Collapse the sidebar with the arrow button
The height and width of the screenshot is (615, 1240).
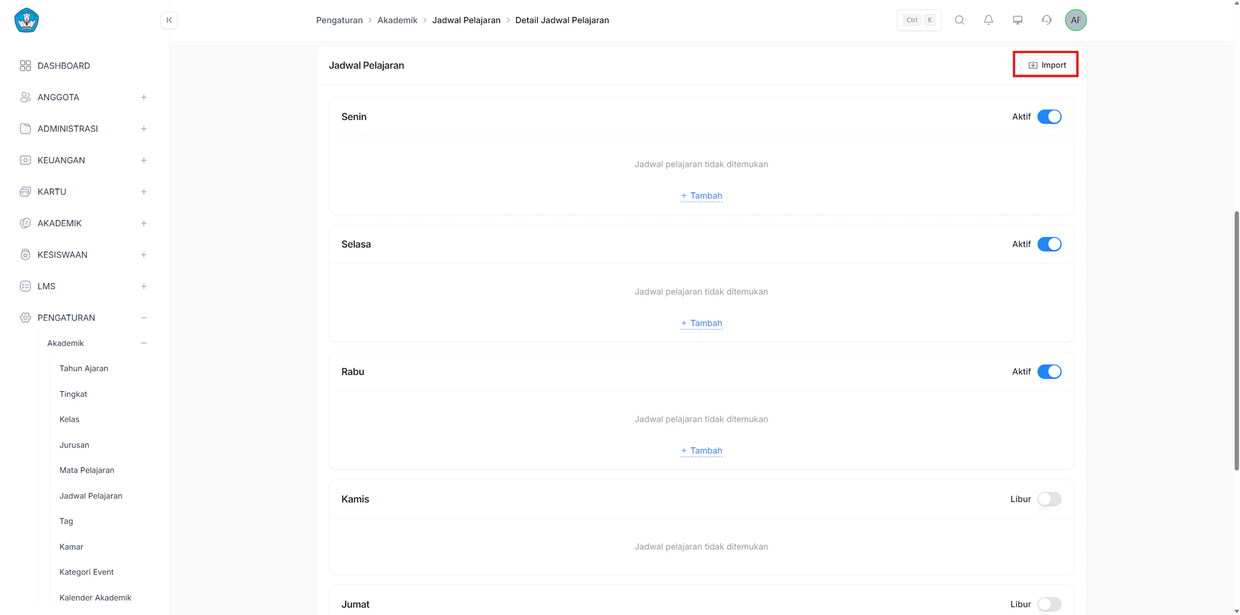pyautogui.click(x=169, y=20)
